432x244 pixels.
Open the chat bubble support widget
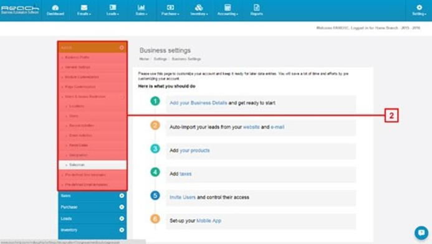[421, 233]
